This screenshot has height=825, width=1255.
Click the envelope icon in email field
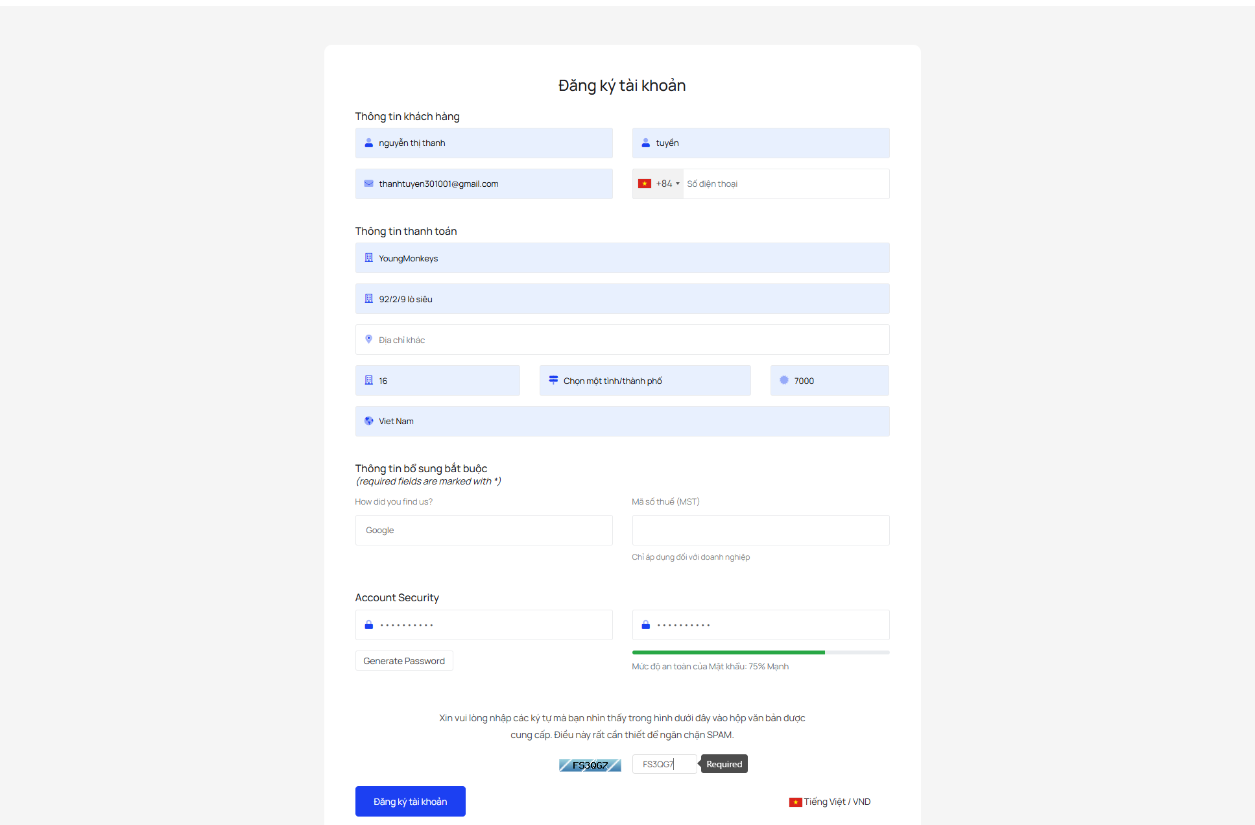click(x=368, y=184)
